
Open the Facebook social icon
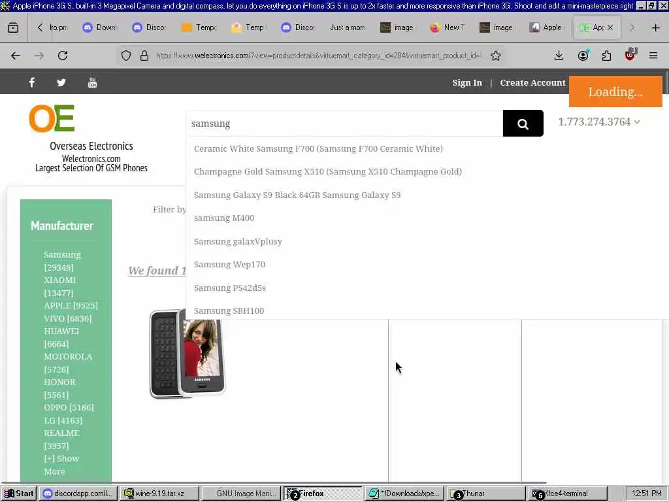pos(32,82)
